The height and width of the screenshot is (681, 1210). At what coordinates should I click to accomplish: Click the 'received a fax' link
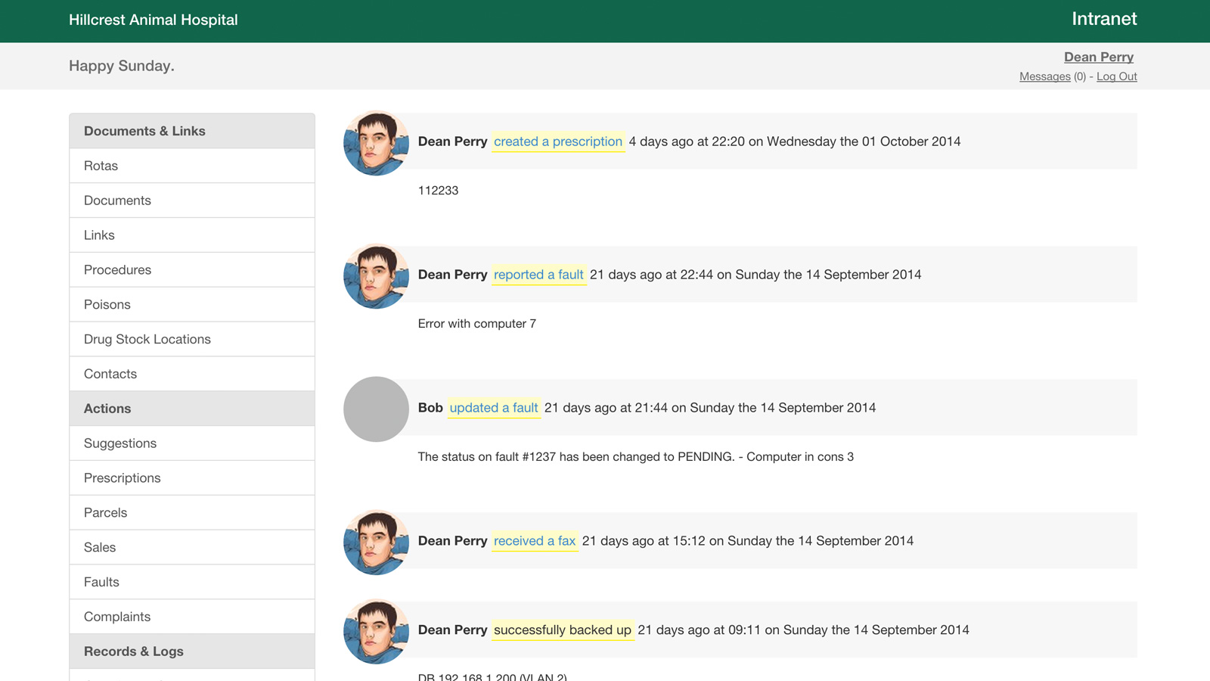click(535, 541)
